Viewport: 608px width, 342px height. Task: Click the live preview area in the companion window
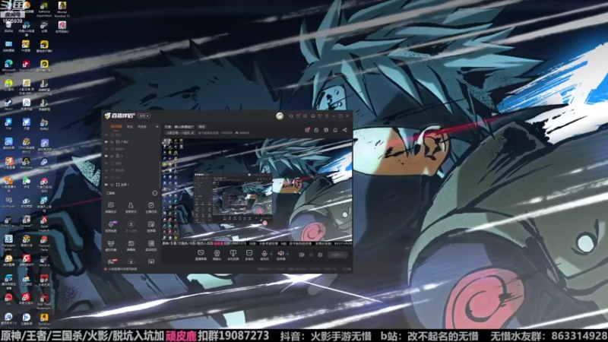pyautogui.click(x=257, y=192)
